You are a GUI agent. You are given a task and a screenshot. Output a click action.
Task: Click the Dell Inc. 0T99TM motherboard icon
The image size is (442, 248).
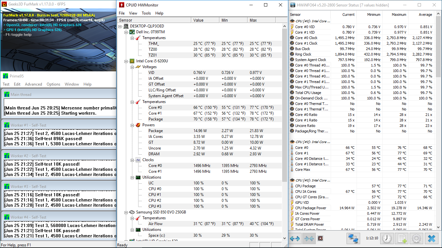[132, 32]
